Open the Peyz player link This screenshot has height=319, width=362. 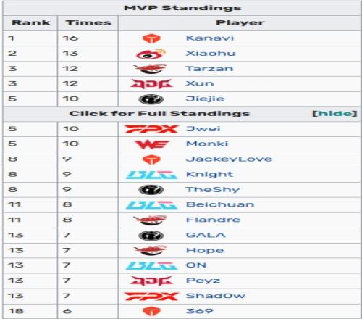point(203,281)
